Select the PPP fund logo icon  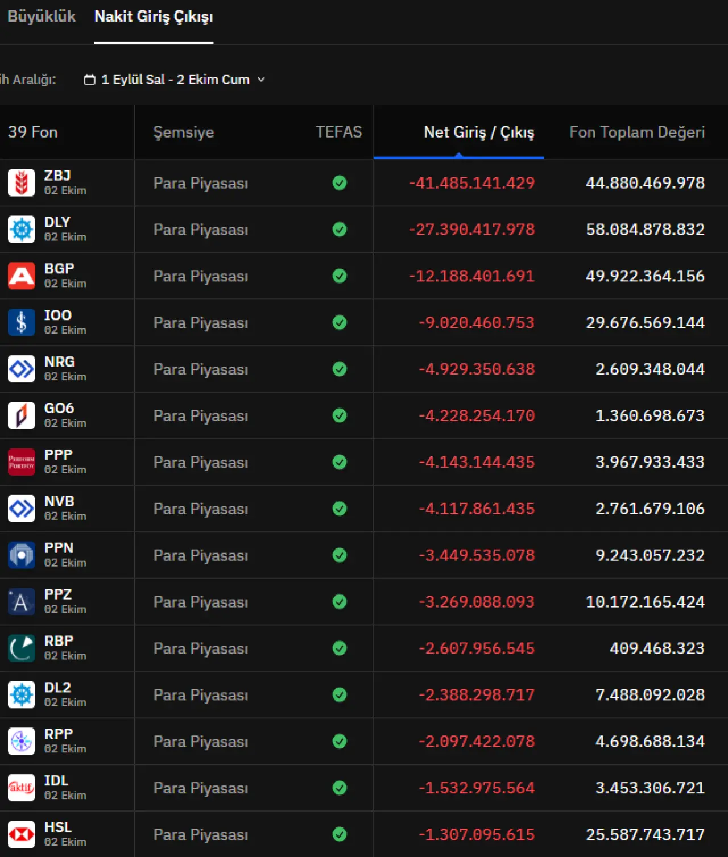22,462
